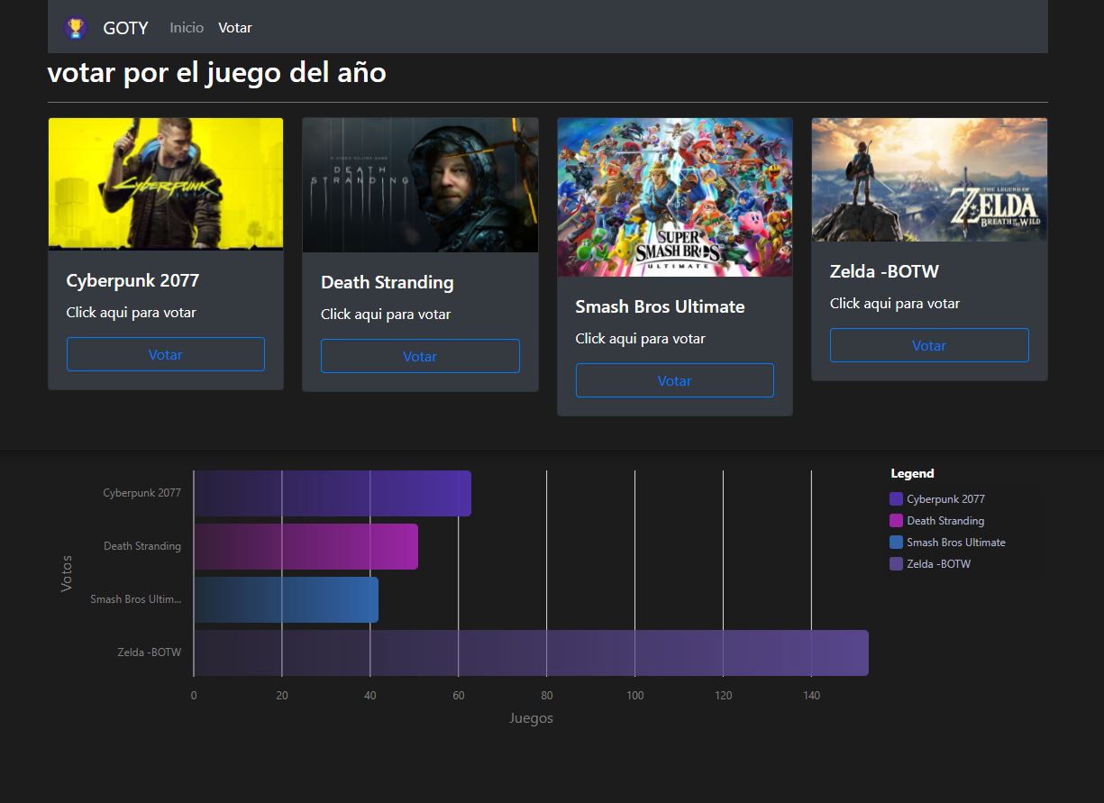Vote for Smash Bros Ultimate with its Votar button
The height and width of the screenshot is (803, 1104).
pyautogui.click(x=675, y=380)
